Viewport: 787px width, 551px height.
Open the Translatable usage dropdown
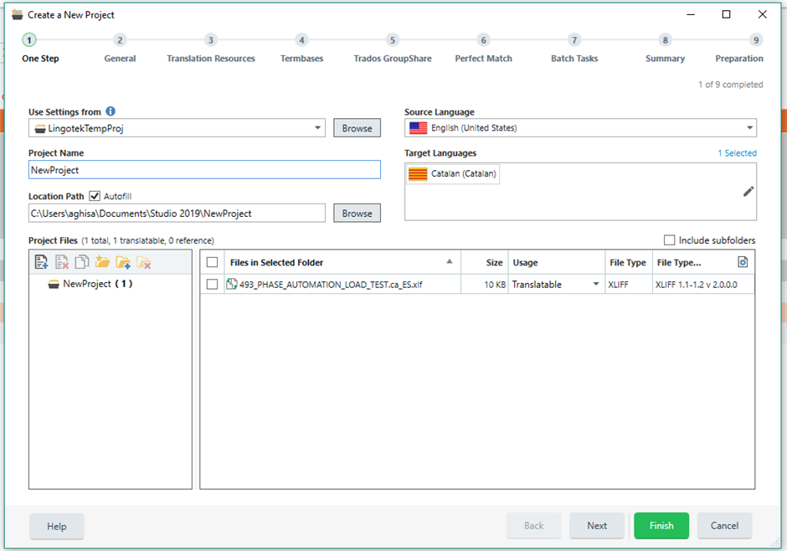coord(596,284)
